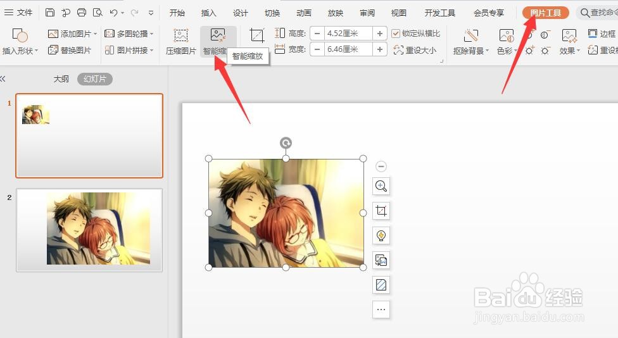Switch to the 视图 tab
The image size is (618, 338).
[x=398, y=13]
